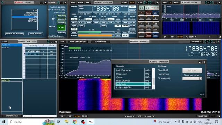Zoom in arrow in Aux SP window

pyautogui.click(x=195, y=37)
